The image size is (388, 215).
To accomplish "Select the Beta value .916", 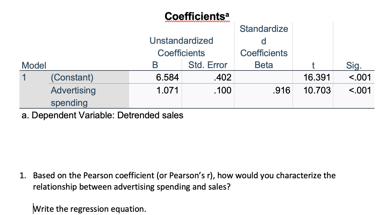I will coord(281,90).
